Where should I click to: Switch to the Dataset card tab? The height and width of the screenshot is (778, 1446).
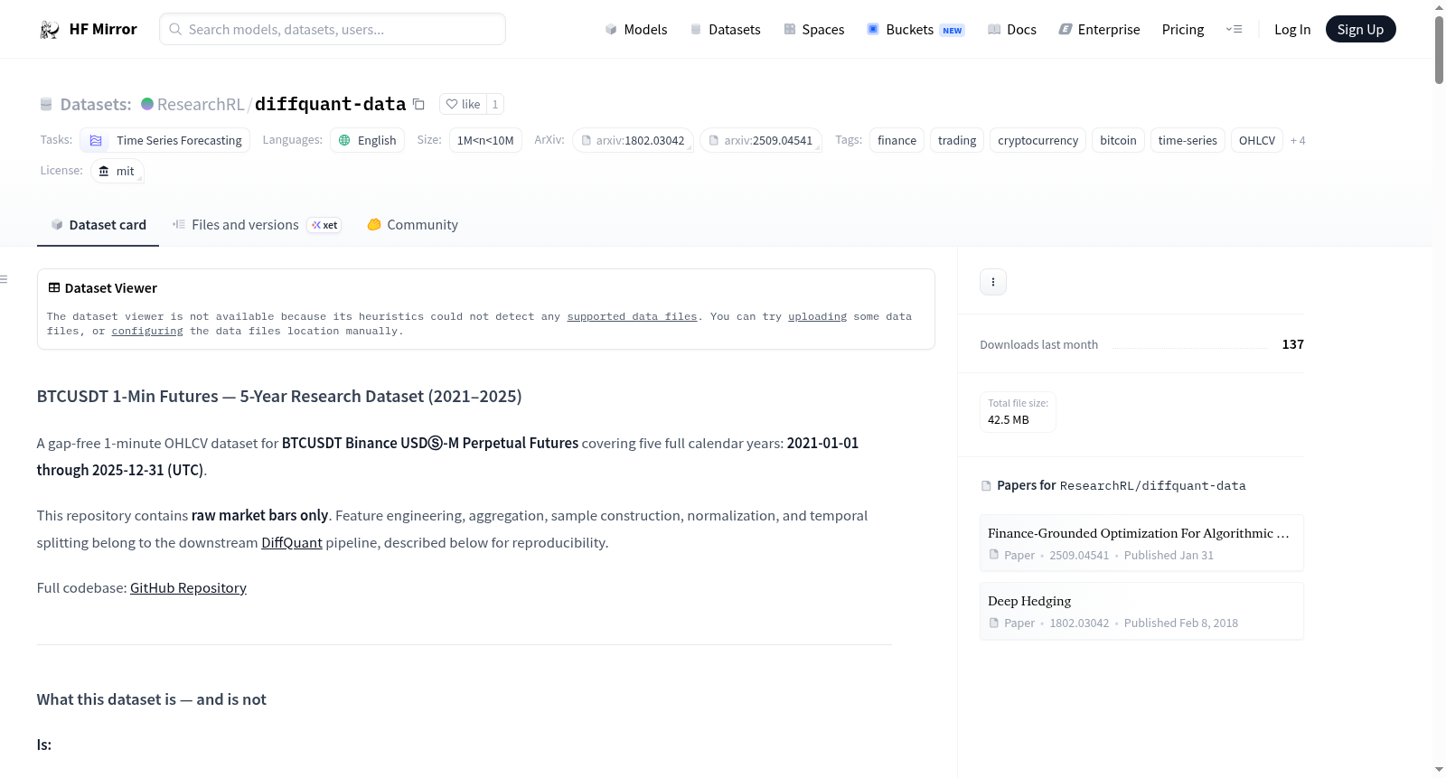click(99, 225)
